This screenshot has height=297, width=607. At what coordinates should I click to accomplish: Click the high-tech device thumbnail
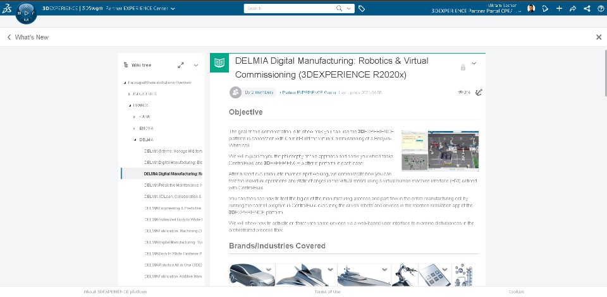435,276
